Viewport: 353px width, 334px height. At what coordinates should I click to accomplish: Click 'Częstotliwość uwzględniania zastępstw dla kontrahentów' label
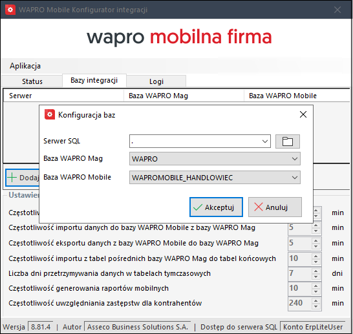[x=105, y=303]
